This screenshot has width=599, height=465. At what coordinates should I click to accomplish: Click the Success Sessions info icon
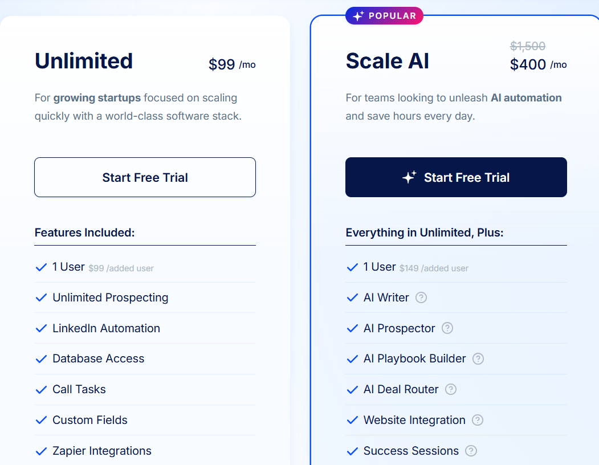471,451
